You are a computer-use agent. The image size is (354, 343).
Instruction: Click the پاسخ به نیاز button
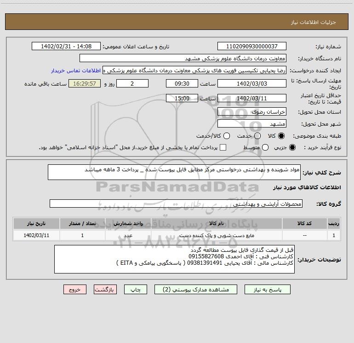click(x=267, y=290)
